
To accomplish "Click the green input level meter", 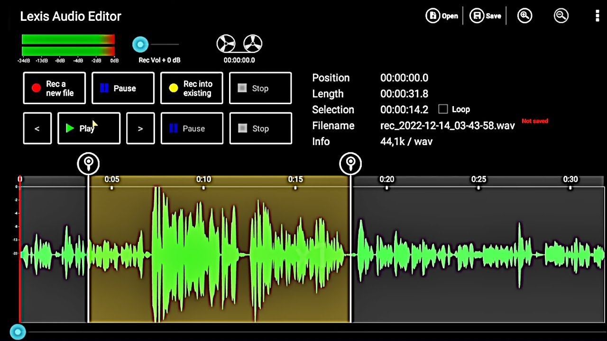I will click(68, 45).
